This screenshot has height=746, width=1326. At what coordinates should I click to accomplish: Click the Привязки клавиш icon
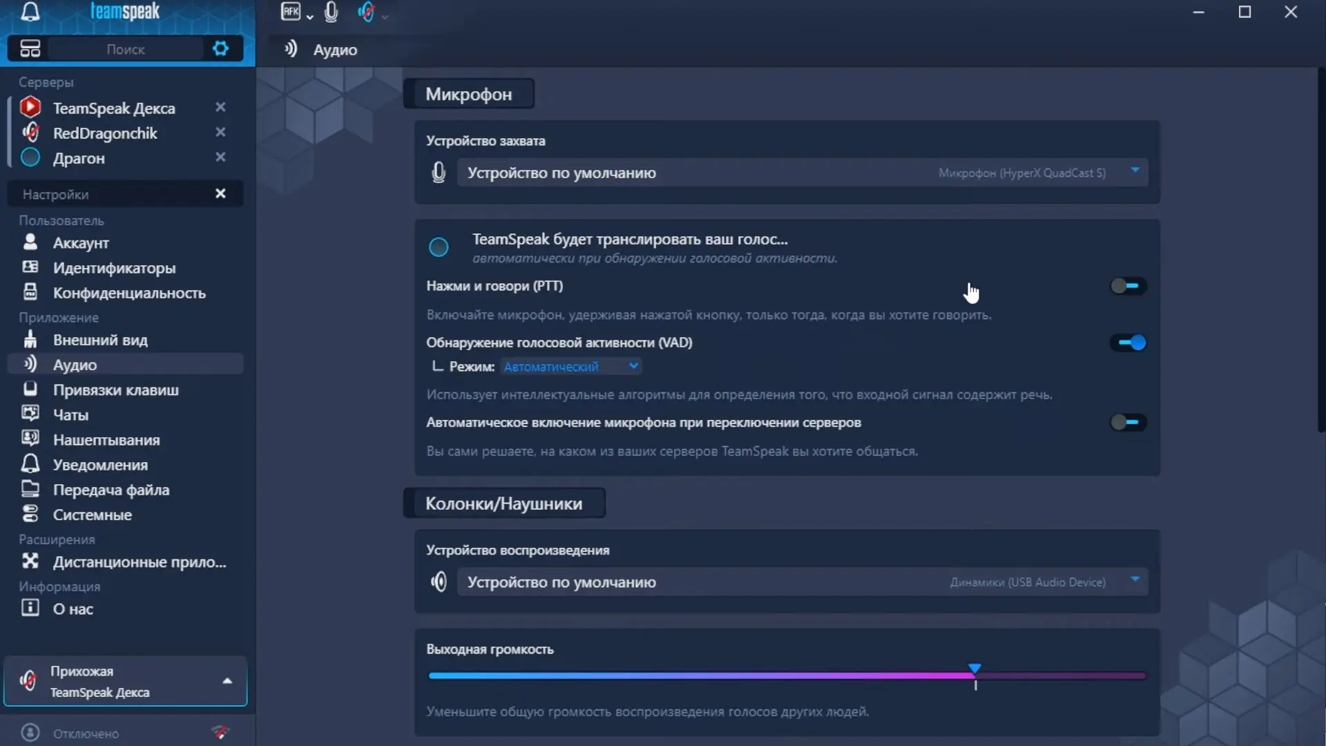coord(30,388)
